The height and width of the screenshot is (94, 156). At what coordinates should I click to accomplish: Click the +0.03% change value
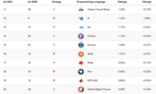pyautogui.click(x=147, y=72)
